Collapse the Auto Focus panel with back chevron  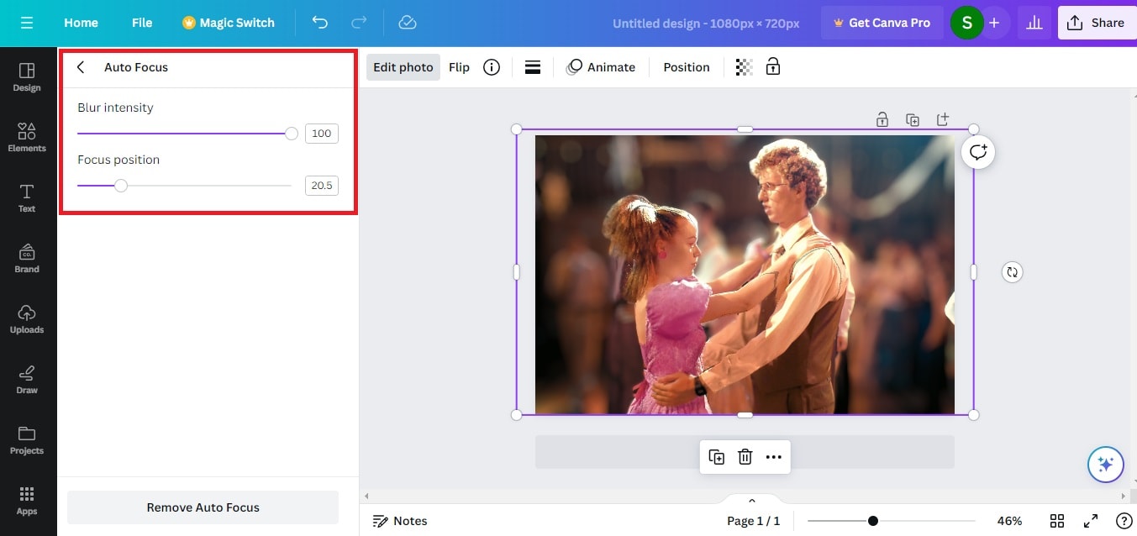[80, 67]
